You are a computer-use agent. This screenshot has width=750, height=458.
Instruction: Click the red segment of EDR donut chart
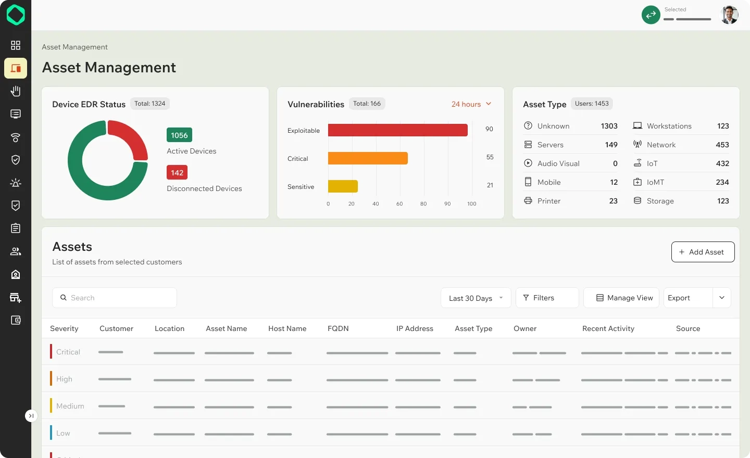coord(133,136)
